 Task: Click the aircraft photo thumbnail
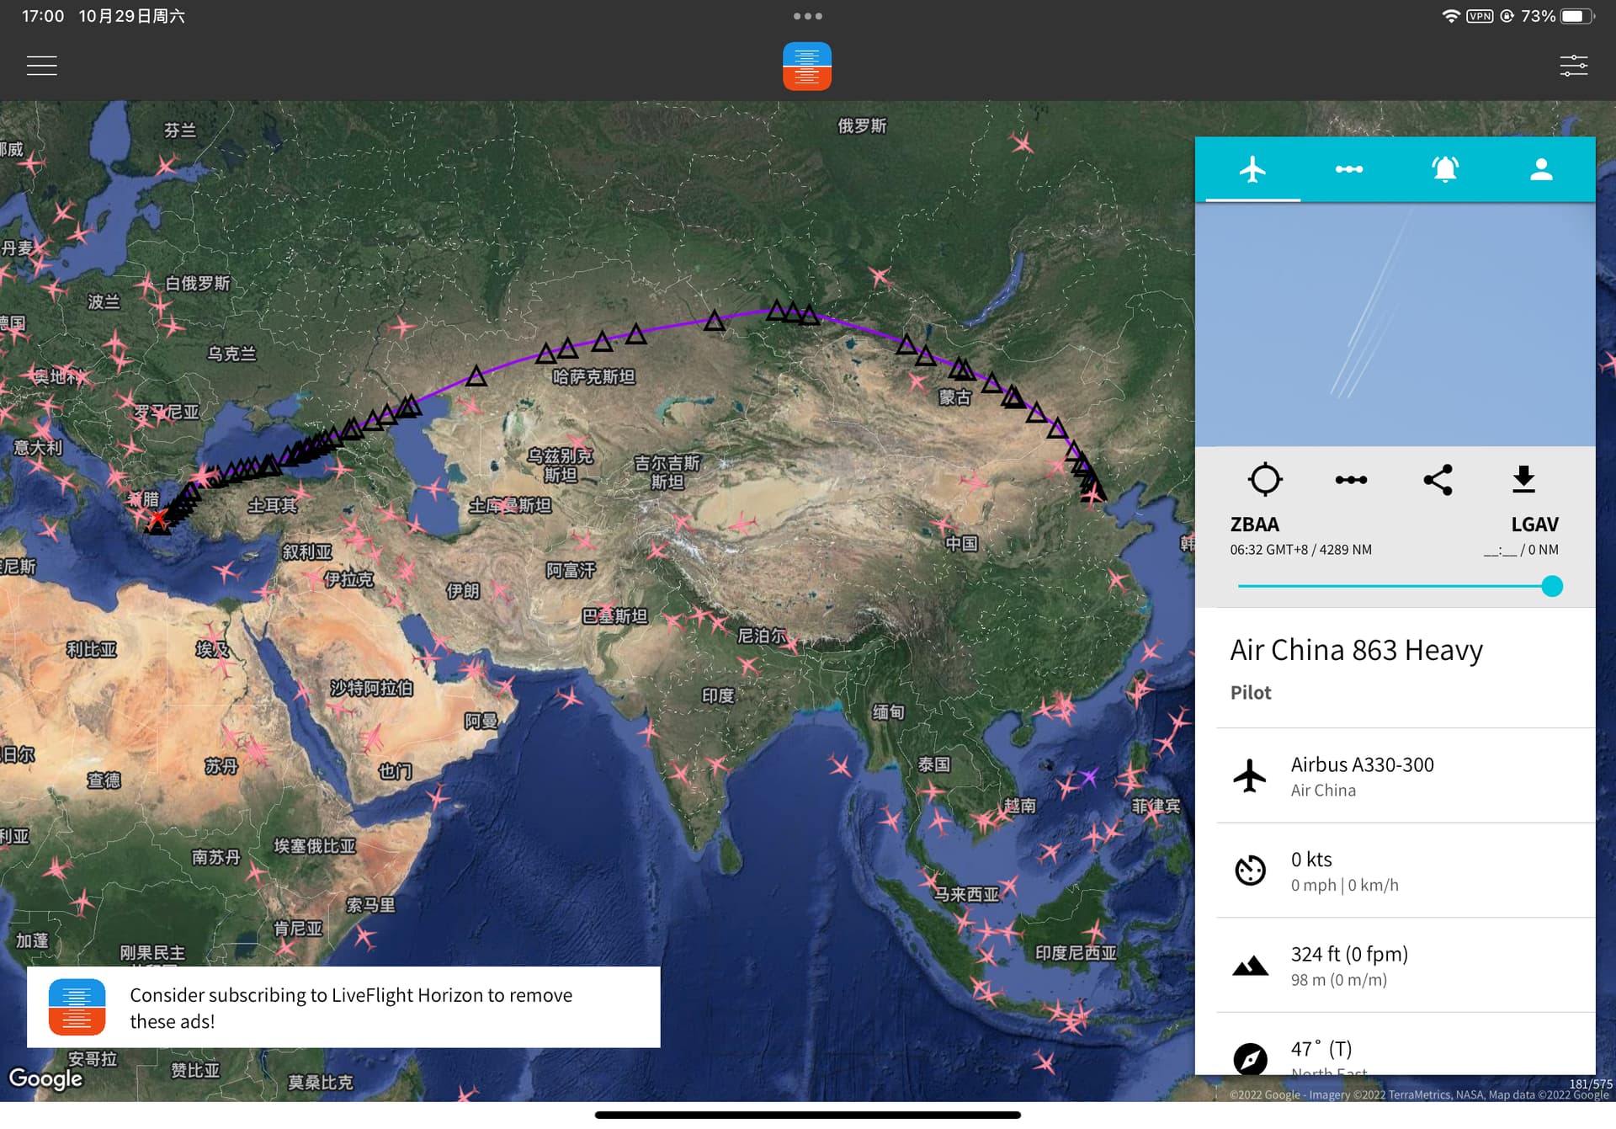1395,324
